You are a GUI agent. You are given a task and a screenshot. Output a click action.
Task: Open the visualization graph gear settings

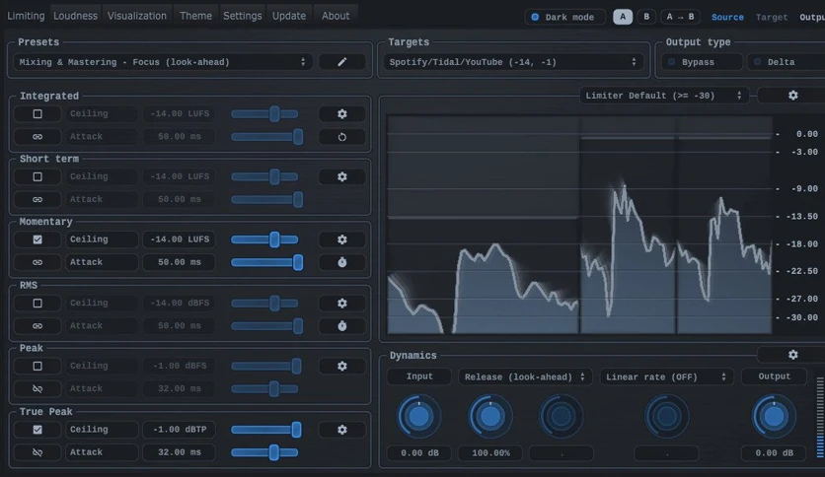(x=792, y=95)
